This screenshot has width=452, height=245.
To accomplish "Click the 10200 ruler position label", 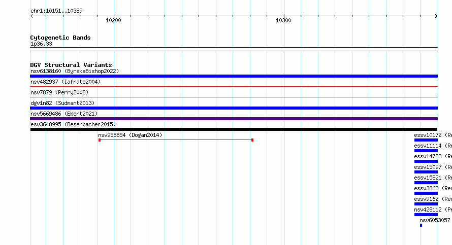I will [113, 20].
